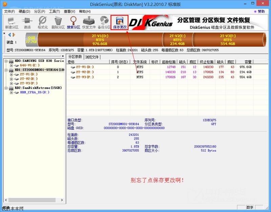This screenshot has height=212, width=271.
Task: Click the free space 97.7GB segment in disk map
Action: tap(32, 40)
